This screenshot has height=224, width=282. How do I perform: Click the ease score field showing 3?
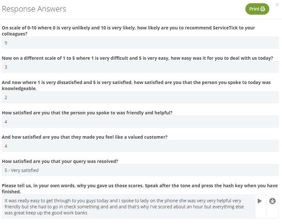pos(140,67)
